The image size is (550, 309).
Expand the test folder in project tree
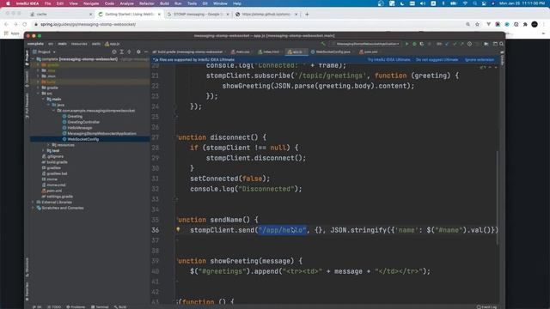44,151
